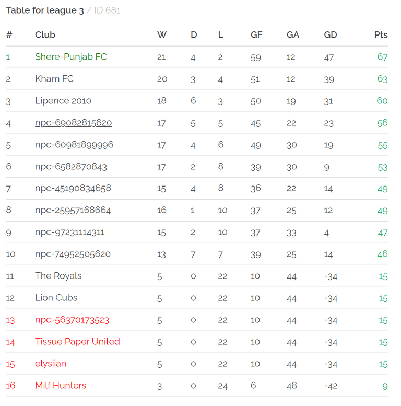Screen dimensions: 401x406
Task: Open the Shere-Punjab FC club page
Action: (x=70, y=57)
